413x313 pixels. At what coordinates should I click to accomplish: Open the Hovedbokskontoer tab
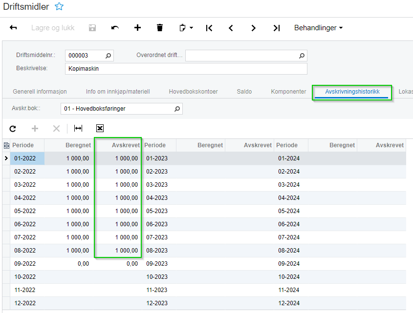point(193,92)
